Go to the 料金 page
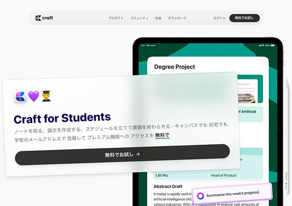 158,18
